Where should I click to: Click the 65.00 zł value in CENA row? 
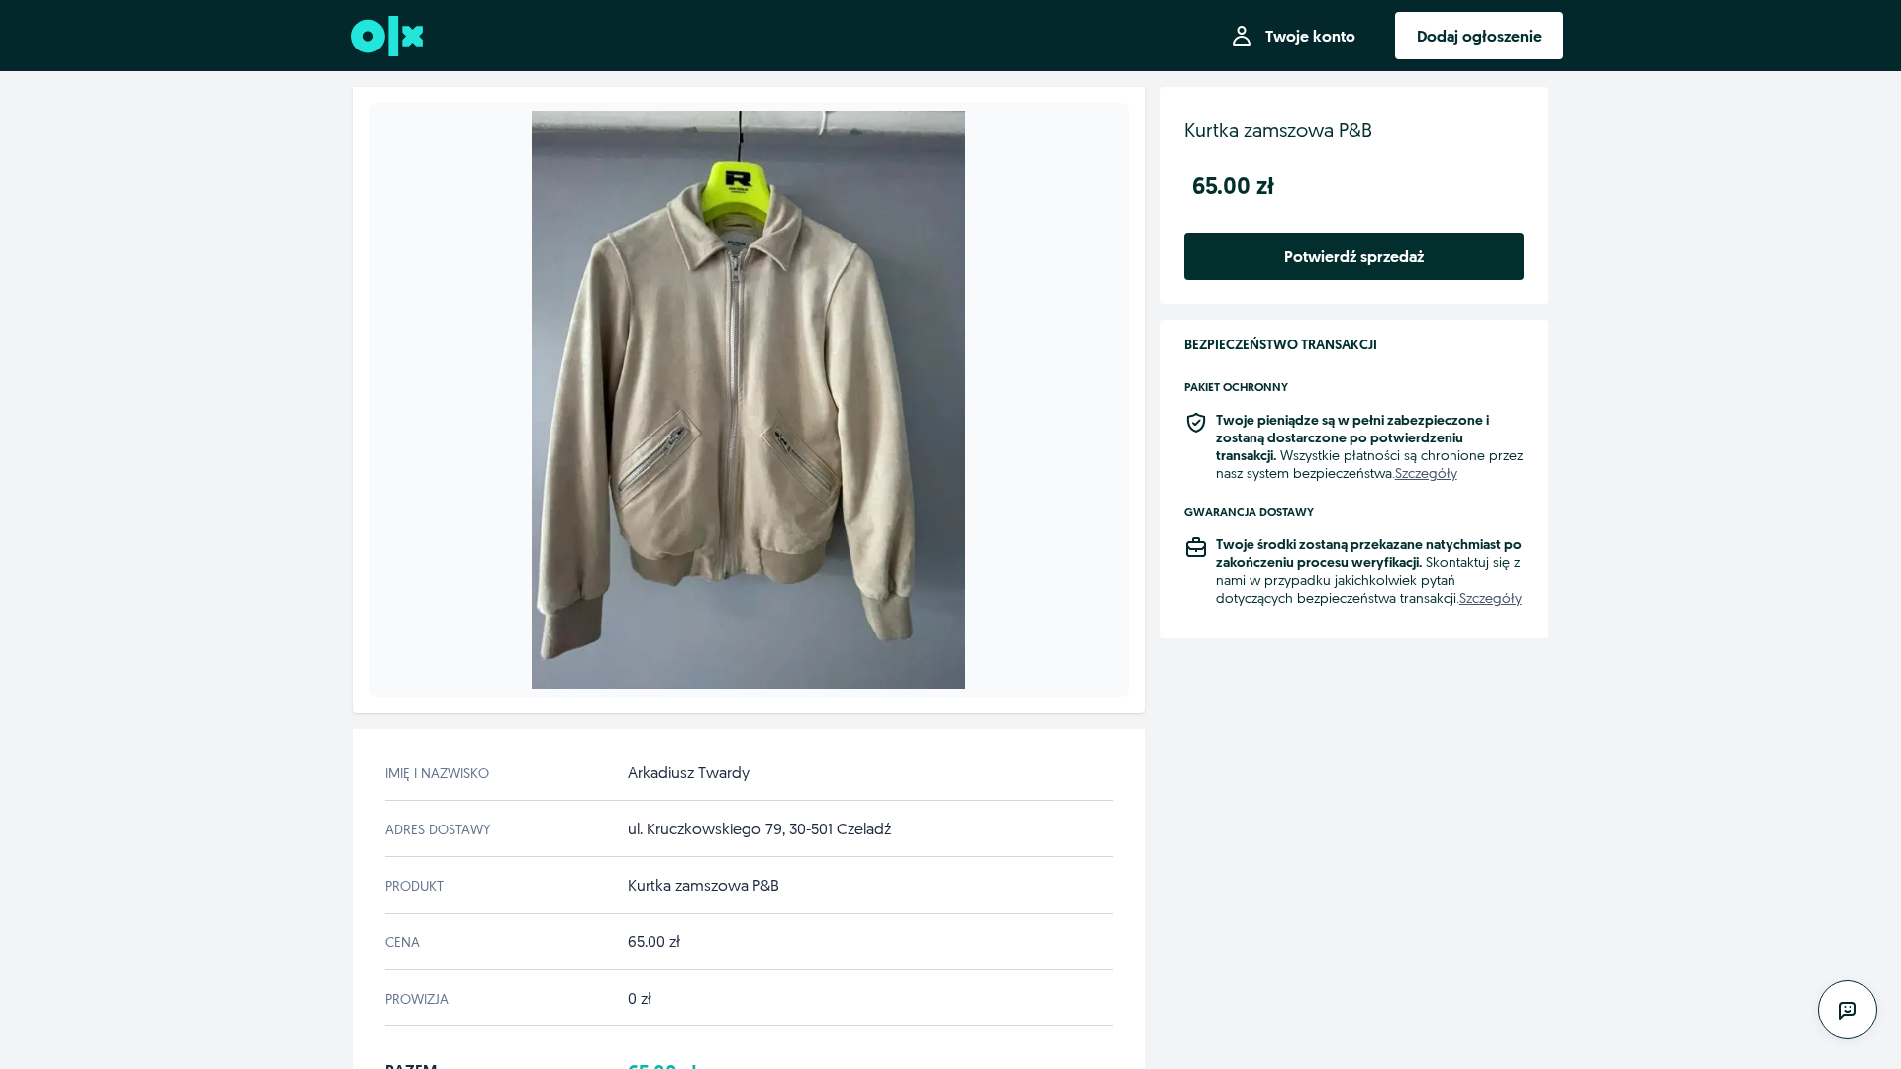click(x=653, y=942)
